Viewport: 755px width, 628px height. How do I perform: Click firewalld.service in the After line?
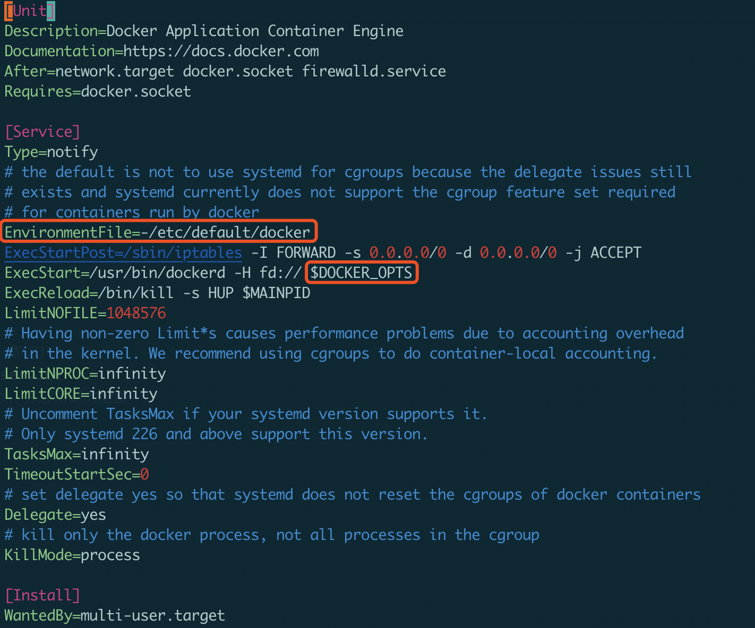tap(374, 72)
